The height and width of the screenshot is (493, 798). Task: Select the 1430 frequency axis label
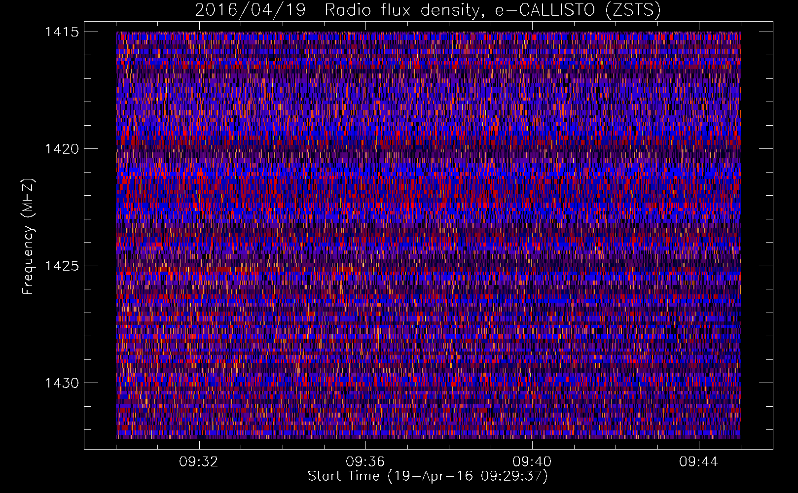coord(62,383)
